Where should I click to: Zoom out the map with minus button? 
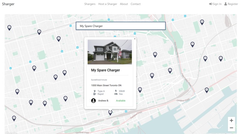231,128
